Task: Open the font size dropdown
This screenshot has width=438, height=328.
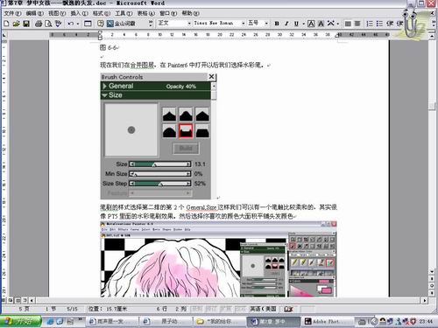Action: pos(266,24)
